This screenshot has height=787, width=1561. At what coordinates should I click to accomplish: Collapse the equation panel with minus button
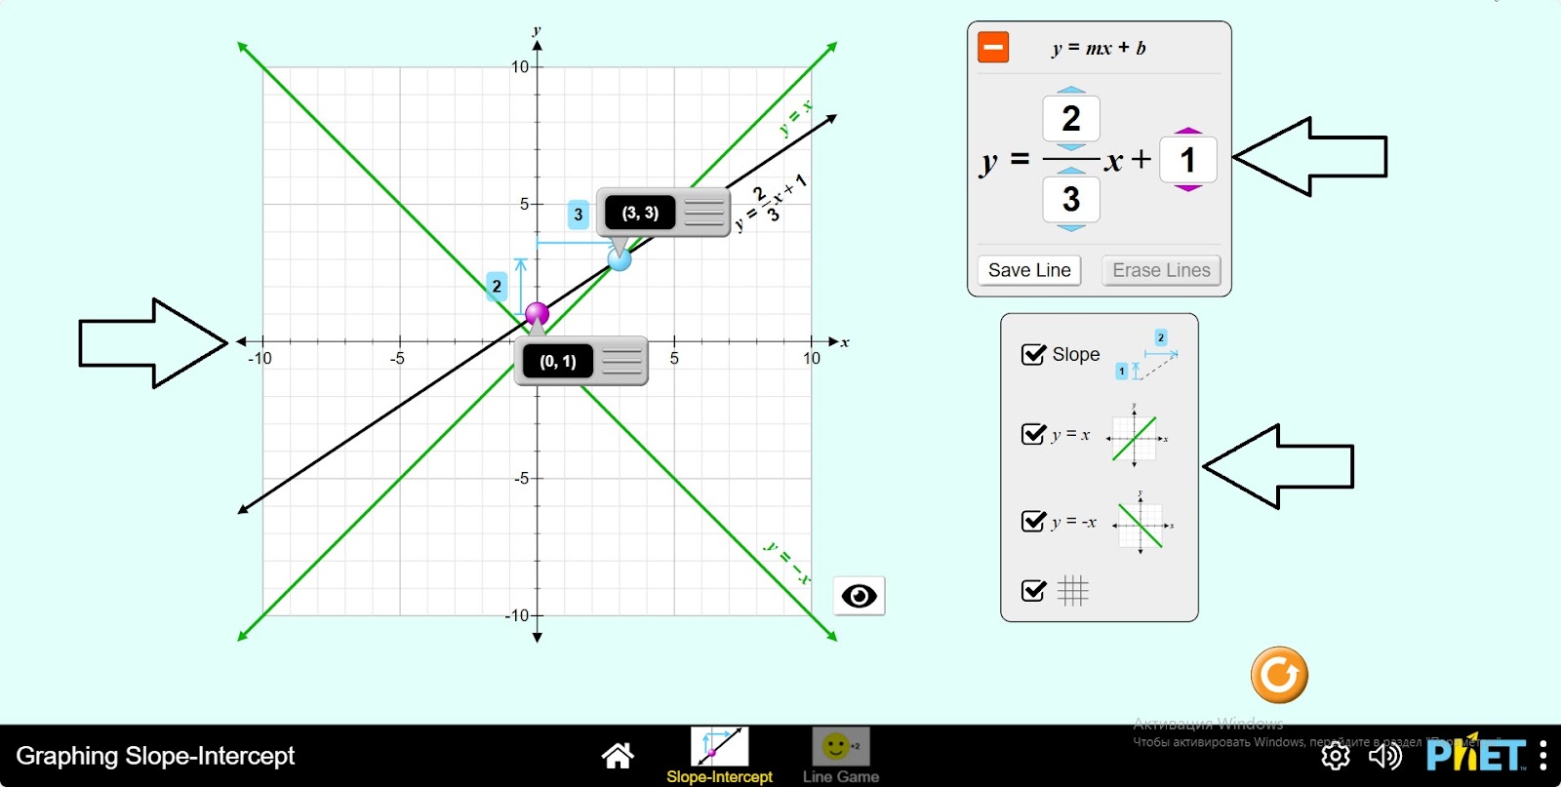(x=993, y=47)
